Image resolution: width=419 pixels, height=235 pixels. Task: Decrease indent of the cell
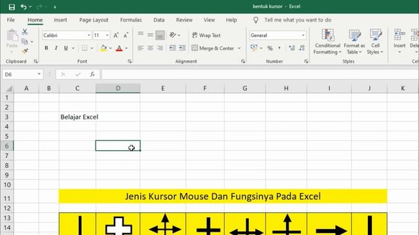(172, 48)
